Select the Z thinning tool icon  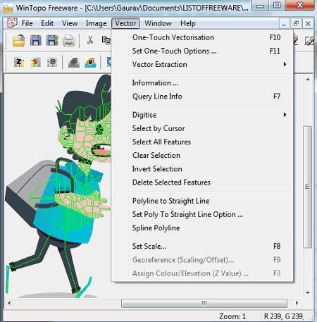pyautogui.click(x=19, y=62)
